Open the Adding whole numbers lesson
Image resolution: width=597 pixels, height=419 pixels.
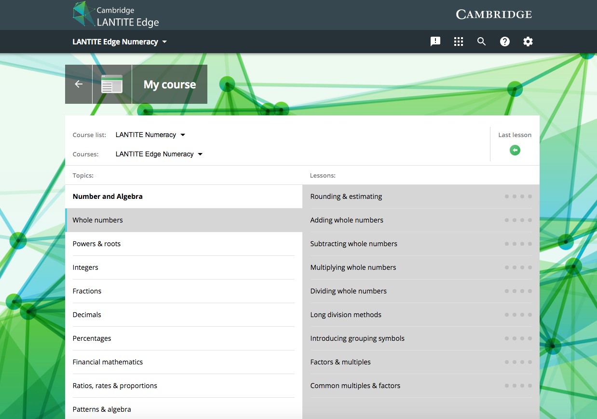[x=421, y=220]
